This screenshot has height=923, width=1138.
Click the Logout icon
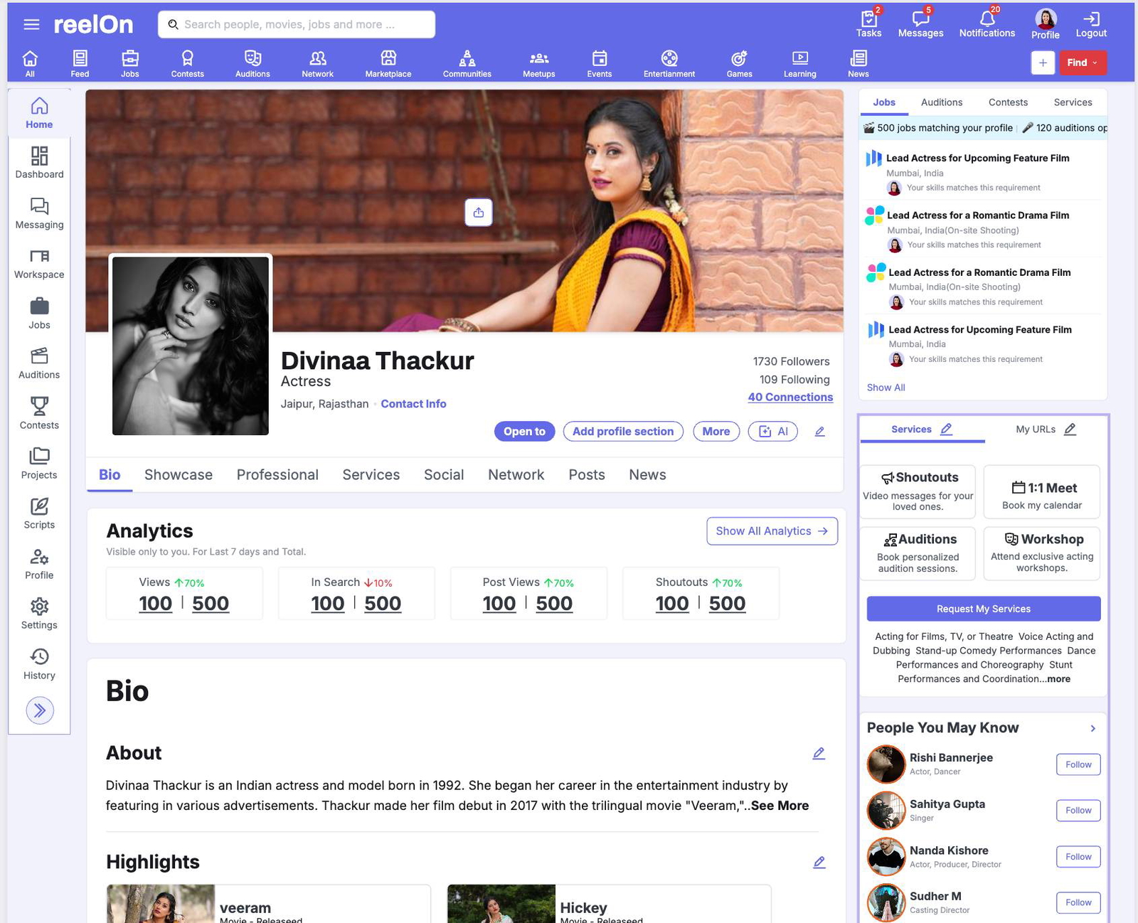click(x=1091, y=24)
